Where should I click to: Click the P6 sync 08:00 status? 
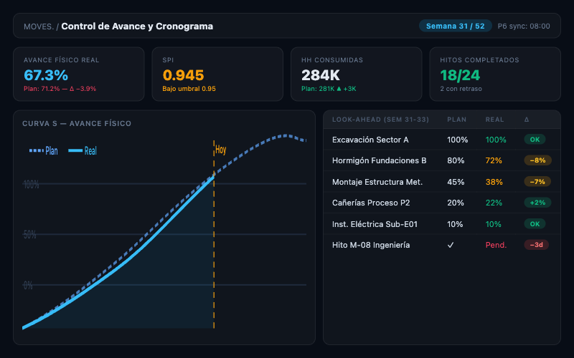click(524, 26)
